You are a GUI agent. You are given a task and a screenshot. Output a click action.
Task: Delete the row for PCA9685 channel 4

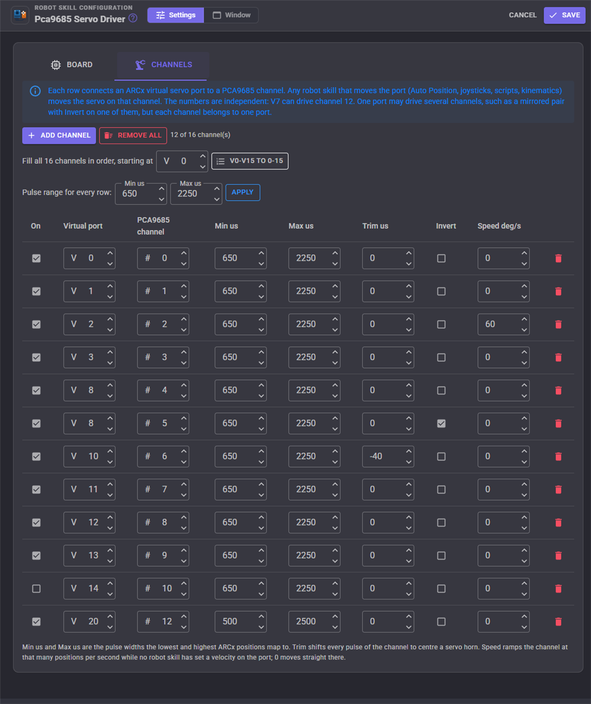[x=558, y=390]
